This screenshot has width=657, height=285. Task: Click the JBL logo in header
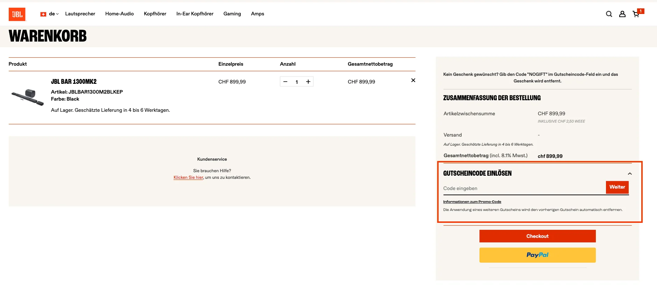coord(17,14)
